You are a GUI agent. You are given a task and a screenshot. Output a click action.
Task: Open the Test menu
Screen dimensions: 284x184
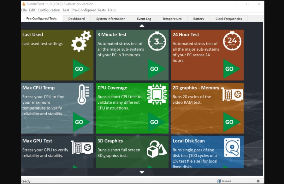click(x=66, y=10)
